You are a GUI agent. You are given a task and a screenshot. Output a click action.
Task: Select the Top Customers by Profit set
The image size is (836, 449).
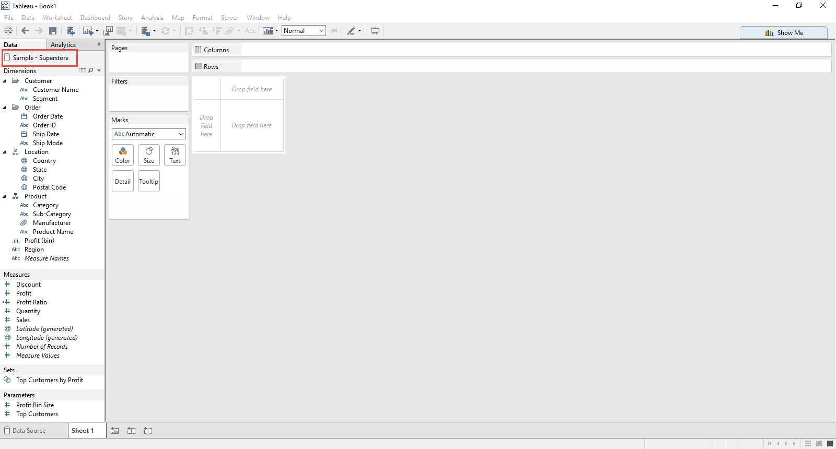(50, 380)
